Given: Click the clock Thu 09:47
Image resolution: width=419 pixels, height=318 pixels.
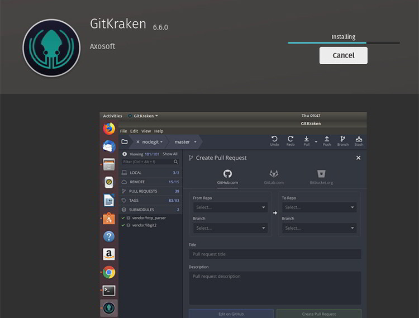Looking at the screenshot, I should pyautogui.click(x=311, y=116).
